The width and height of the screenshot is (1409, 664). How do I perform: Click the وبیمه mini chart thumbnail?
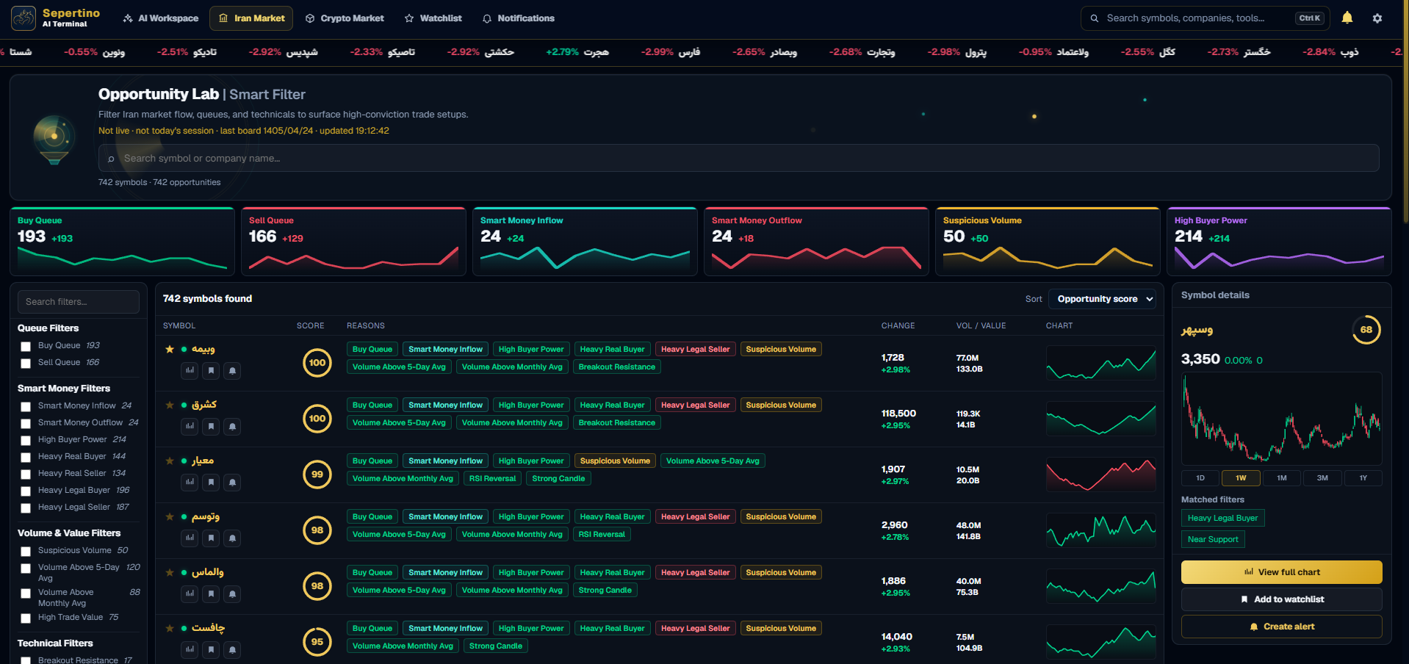(1101, 363)
